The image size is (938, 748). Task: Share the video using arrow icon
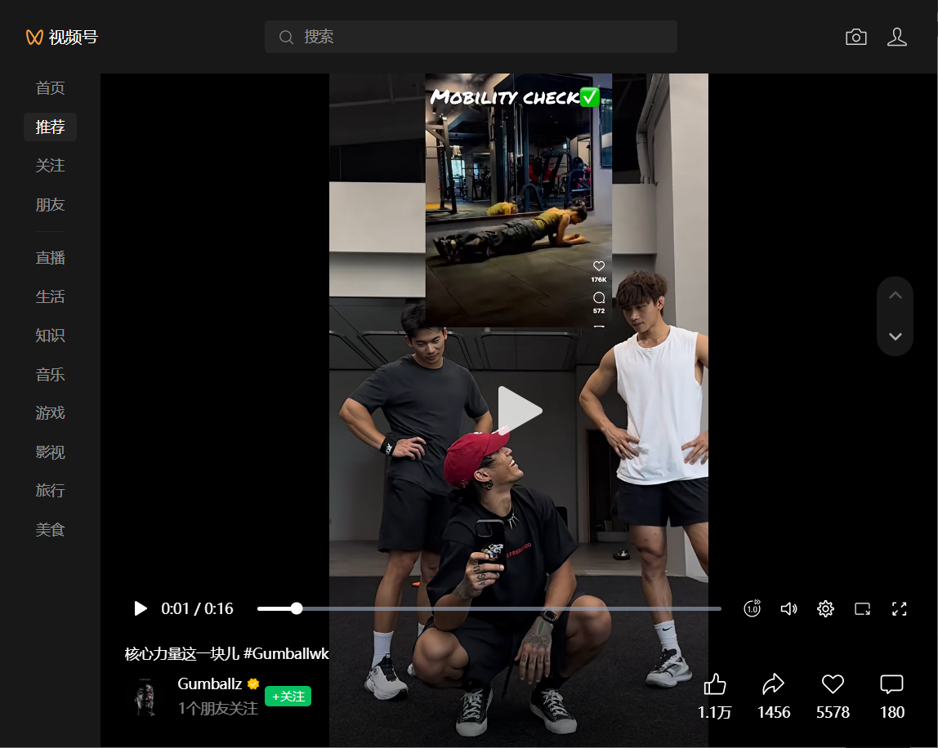pos(773,684)
